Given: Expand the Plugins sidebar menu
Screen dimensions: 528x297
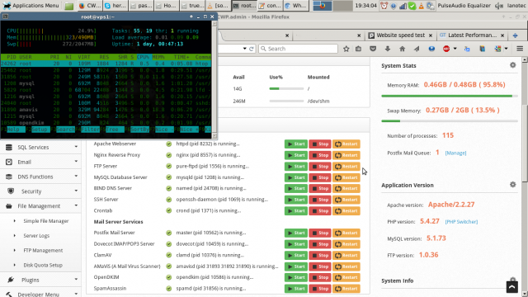Looking at the screenshot, I should [40, 280].
